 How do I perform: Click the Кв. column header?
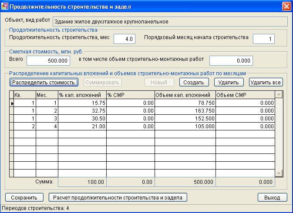pyautogui.click(x=25, y=95)
